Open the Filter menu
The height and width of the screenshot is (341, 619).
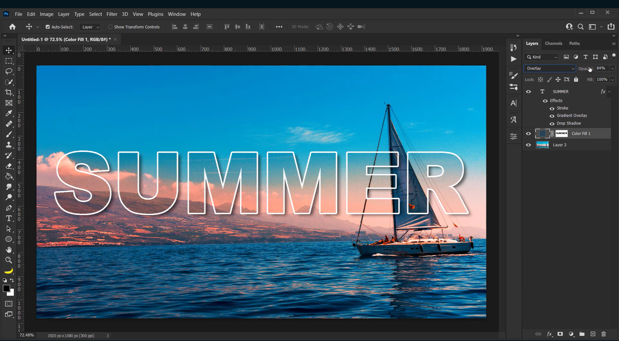[x=112, y=14]
